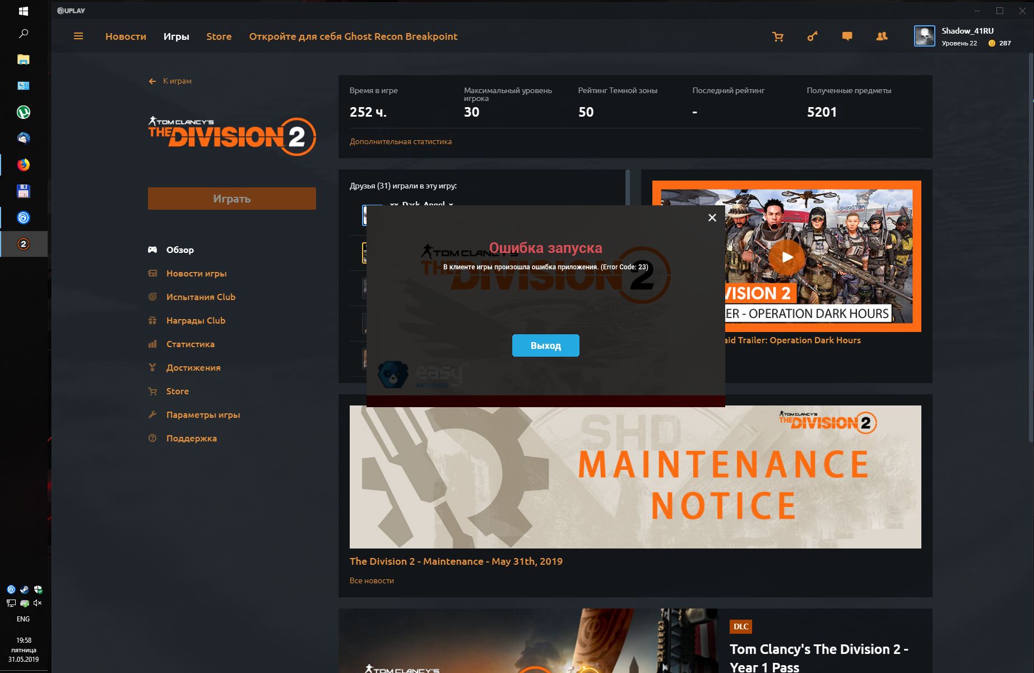Open Windows Security from the system tray

pos(38,589)
